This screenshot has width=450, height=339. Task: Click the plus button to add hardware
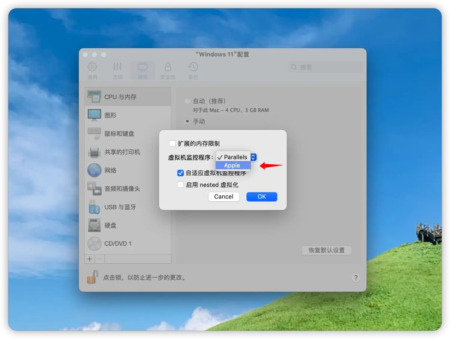pos(90,259)
